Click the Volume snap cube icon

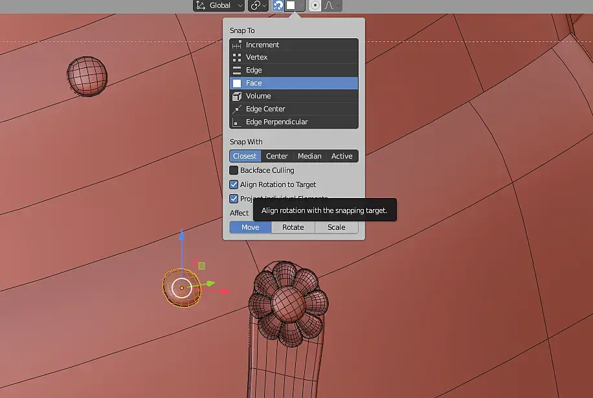(237, 96)
